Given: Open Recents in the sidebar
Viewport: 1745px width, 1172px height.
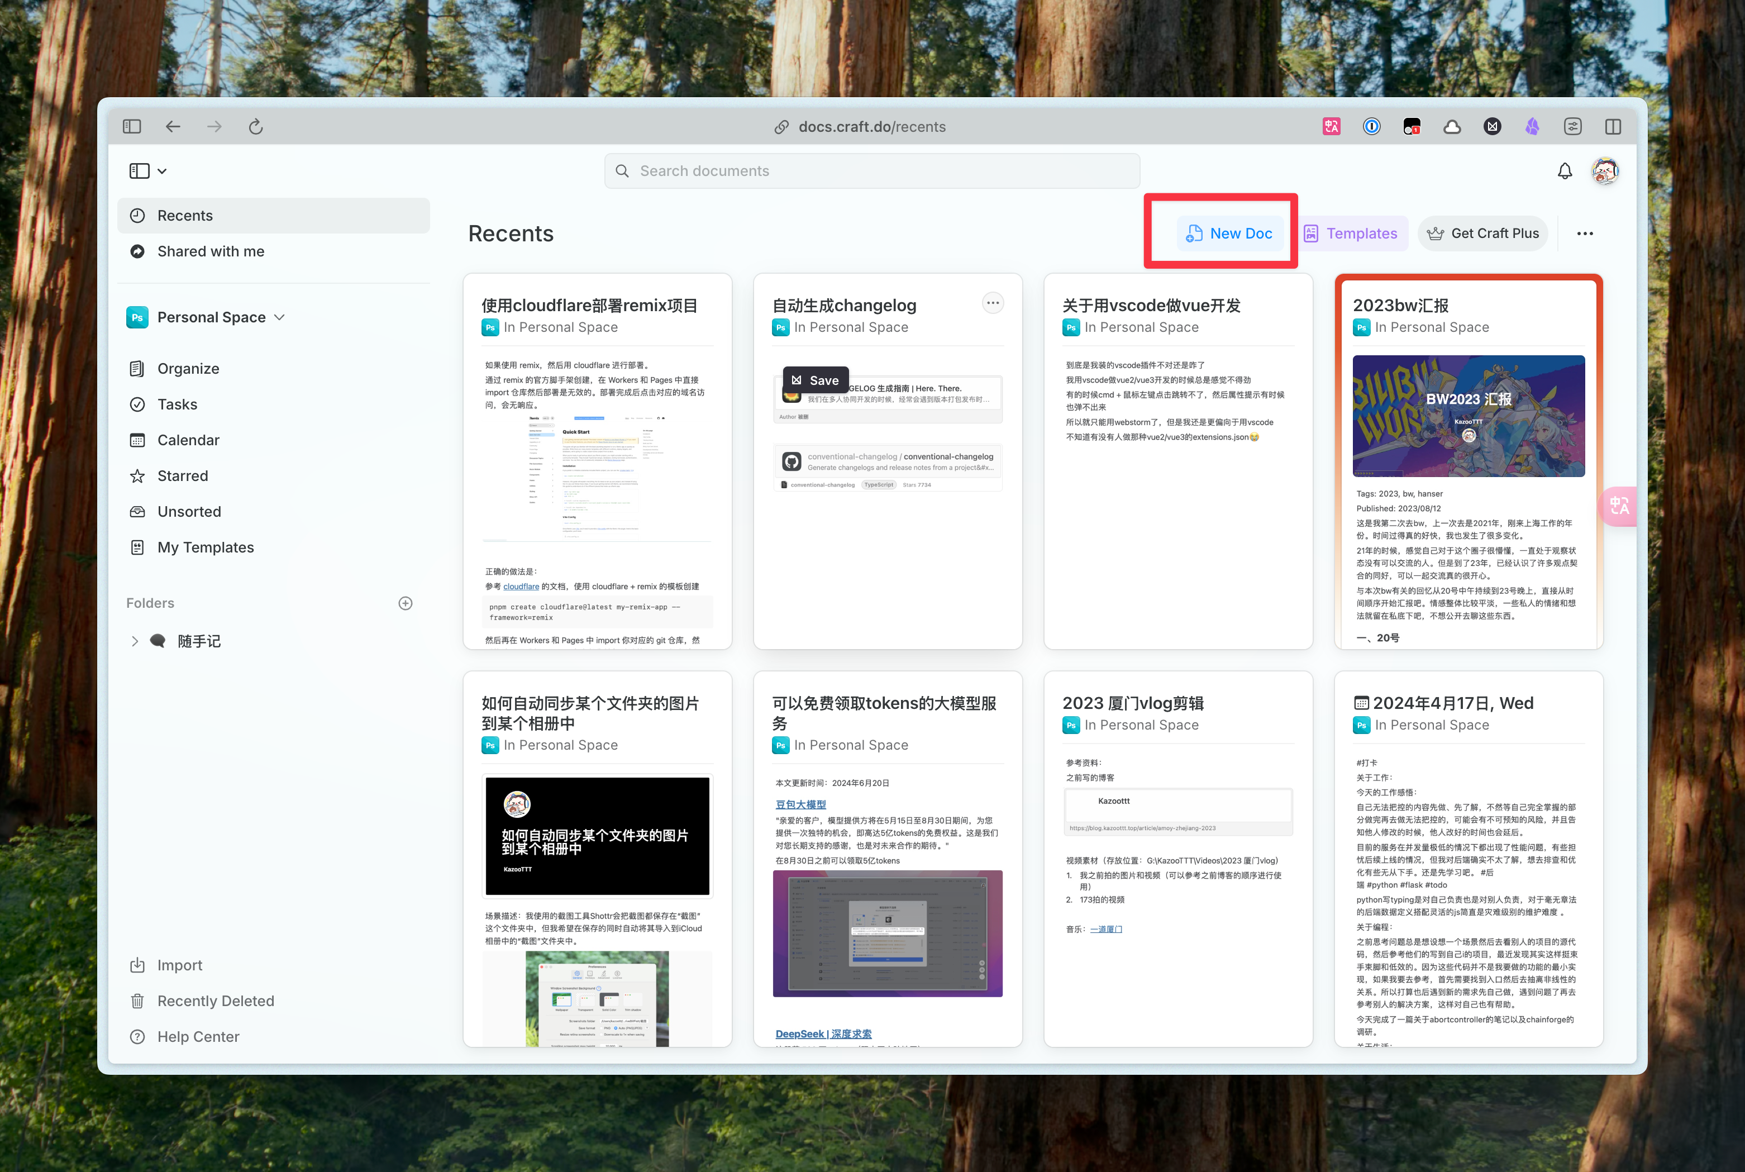Looking at the screenshot, I should tap(274, 215).
